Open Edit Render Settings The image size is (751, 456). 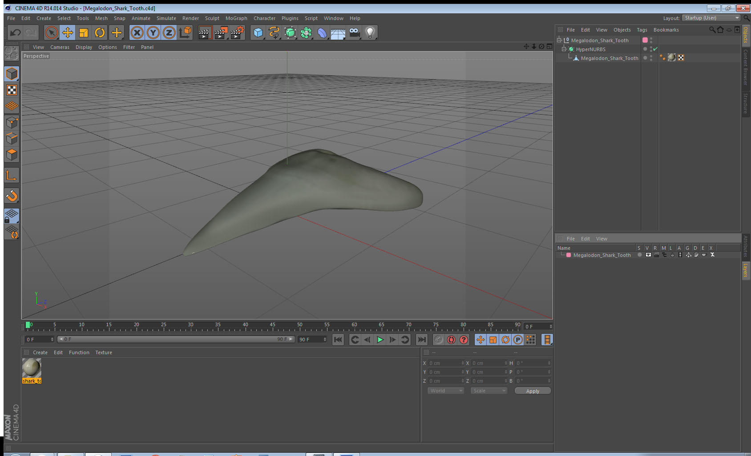pos(238,32)
